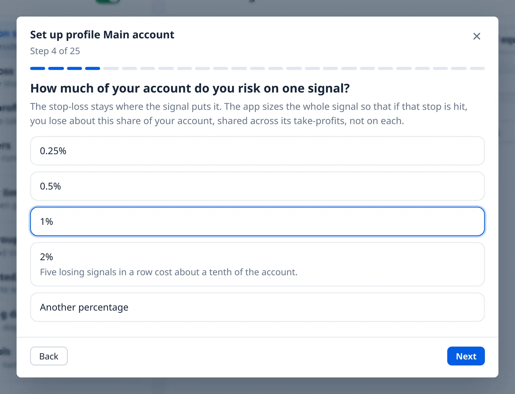Choose 0.5% risk per signal
Viewport: 515px width, 394px height.
pyautogui.click(x=257, y=186)
